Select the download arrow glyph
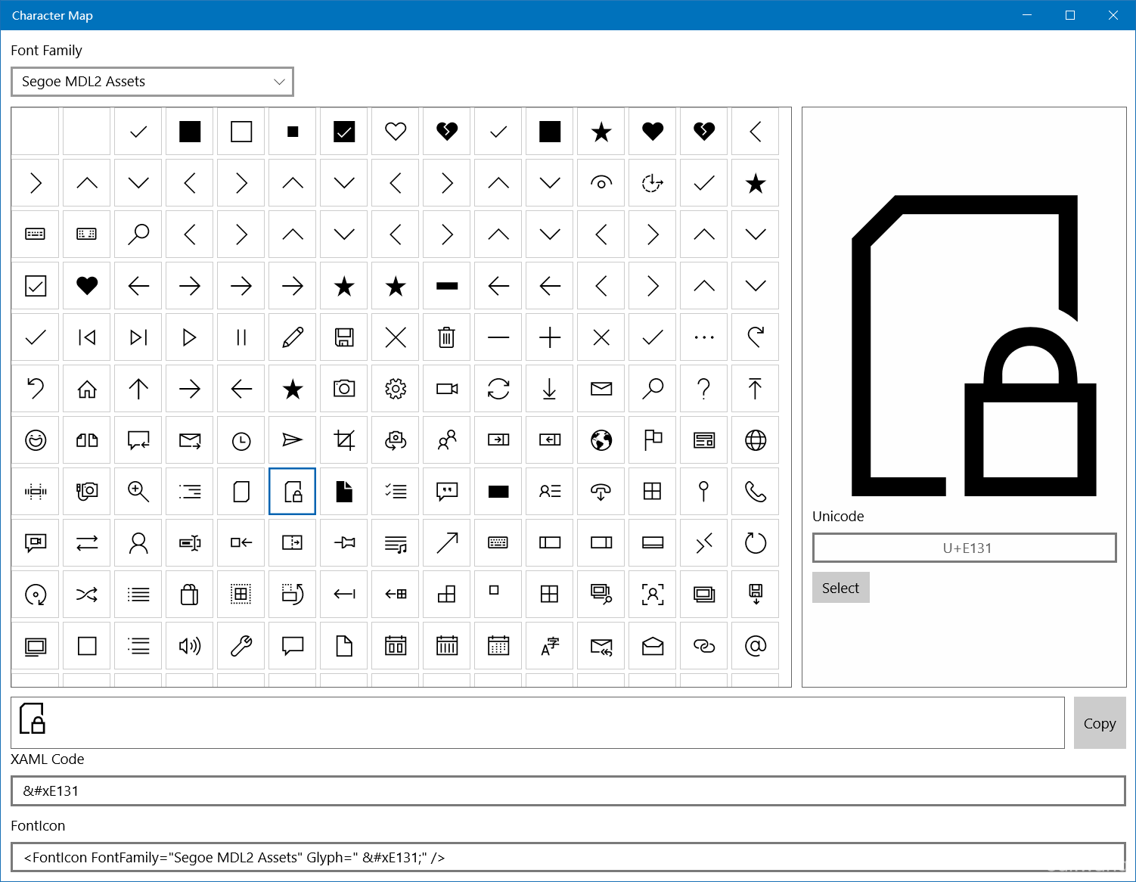 550,389
